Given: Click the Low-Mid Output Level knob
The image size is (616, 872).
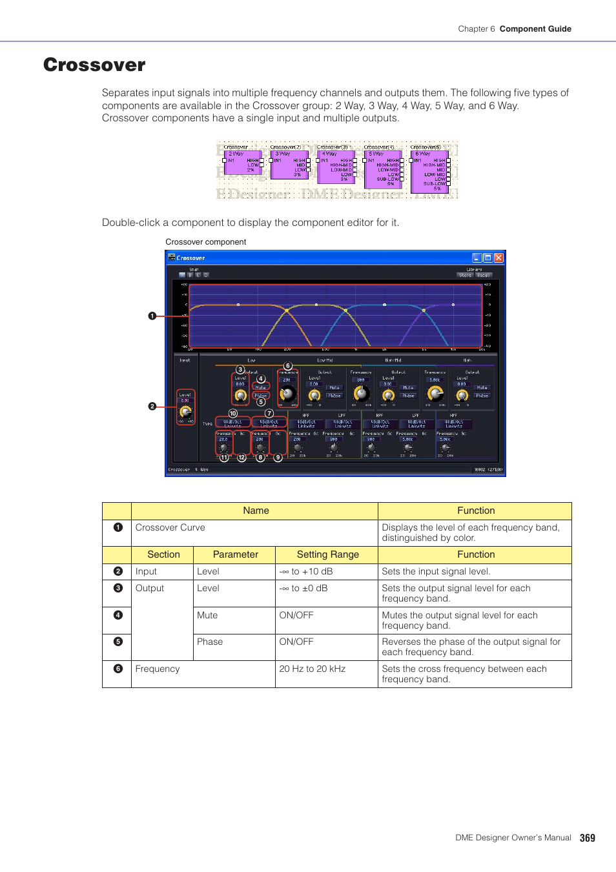Looking at the screenshot, I should coord(314,395).
